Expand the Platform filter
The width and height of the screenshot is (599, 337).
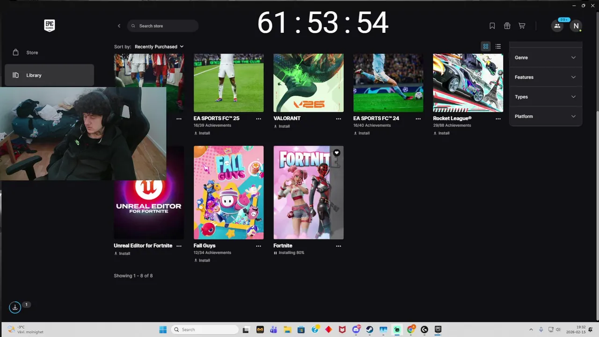coord(545,117)
